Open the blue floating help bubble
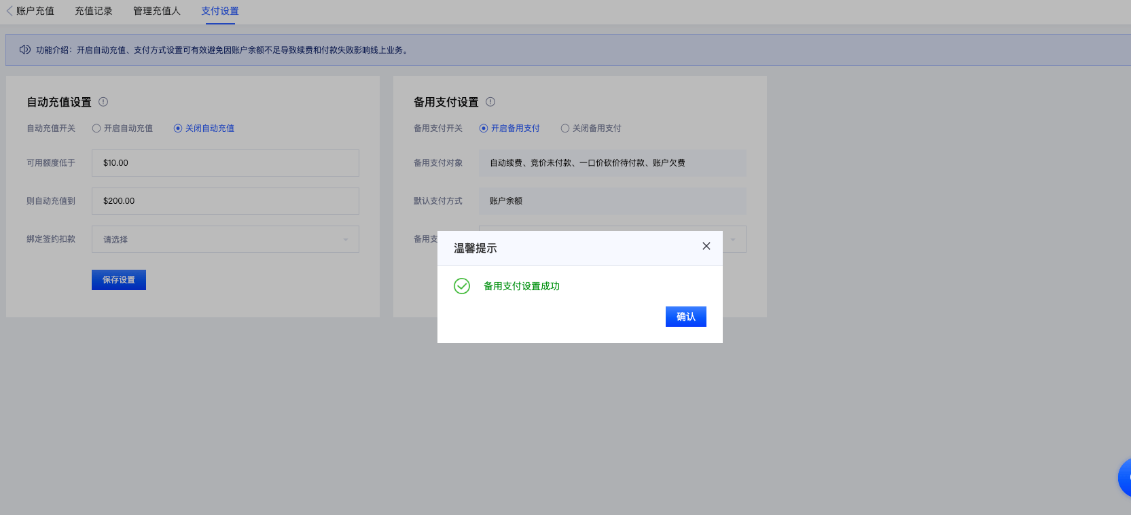The image size is (1131, 515). coord(1124,477)
